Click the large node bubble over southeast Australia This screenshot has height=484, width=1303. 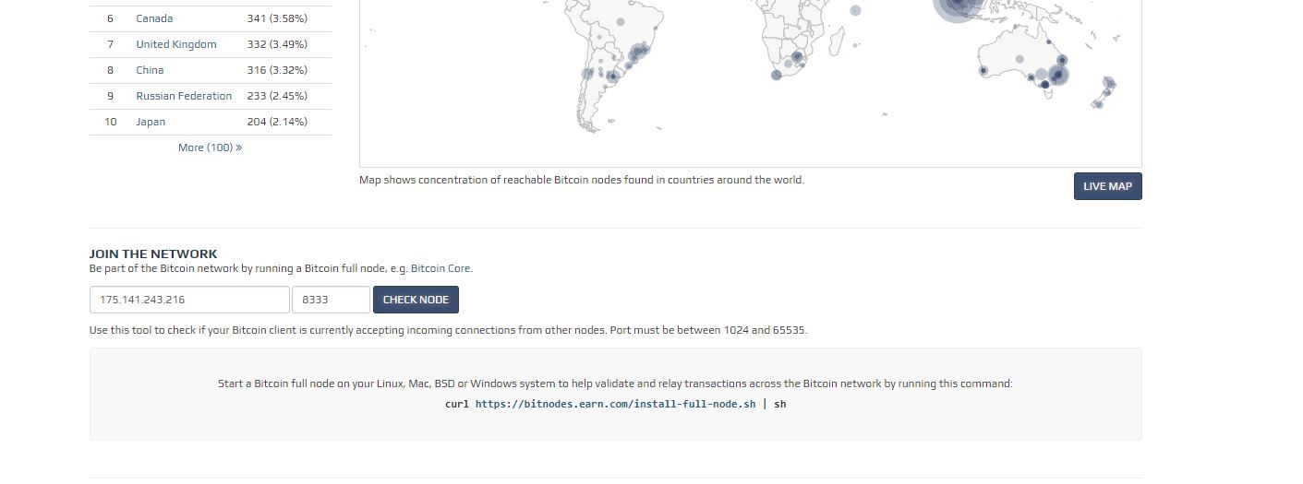tap(1057, 75)
